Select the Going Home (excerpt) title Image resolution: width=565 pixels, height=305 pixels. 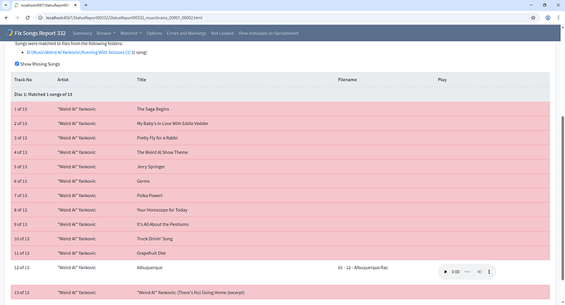(191, 293)
